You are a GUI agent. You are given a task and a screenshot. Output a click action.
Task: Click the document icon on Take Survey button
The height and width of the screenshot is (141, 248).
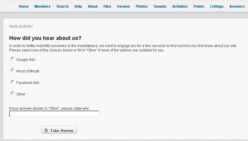(46, 130)
